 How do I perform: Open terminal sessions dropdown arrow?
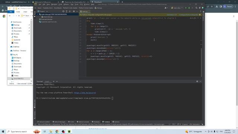(57, 82)
